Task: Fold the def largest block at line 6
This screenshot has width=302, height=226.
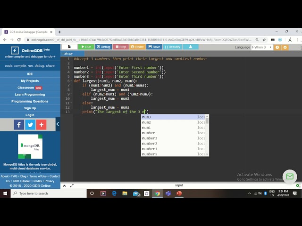Action: [71, 81]
